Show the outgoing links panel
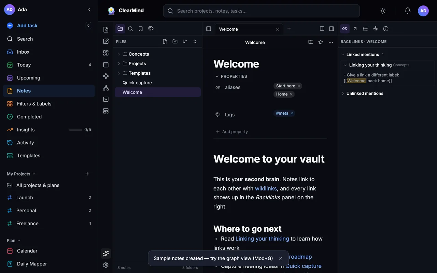The image size is (437, 273). pyautogui.click(x=355, y=29)
